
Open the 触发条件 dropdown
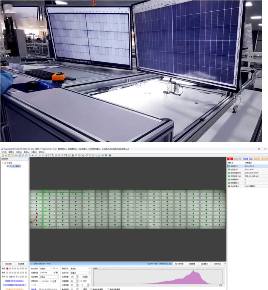(x=46, y=268)
